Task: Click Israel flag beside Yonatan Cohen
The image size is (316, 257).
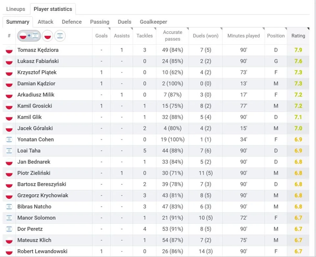Action: point(9,140)
